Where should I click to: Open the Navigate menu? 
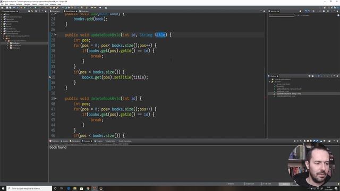click(x=27, y=4)
